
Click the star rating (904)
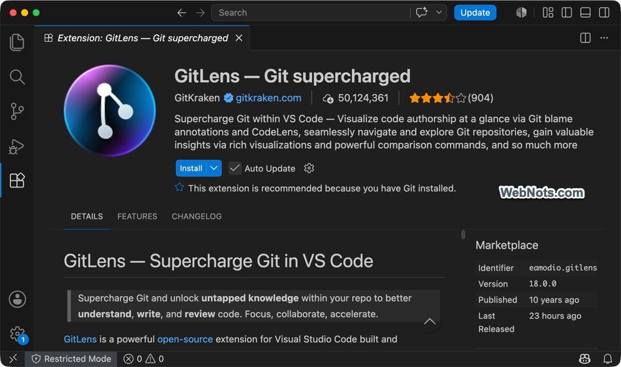tap(451, 98)
